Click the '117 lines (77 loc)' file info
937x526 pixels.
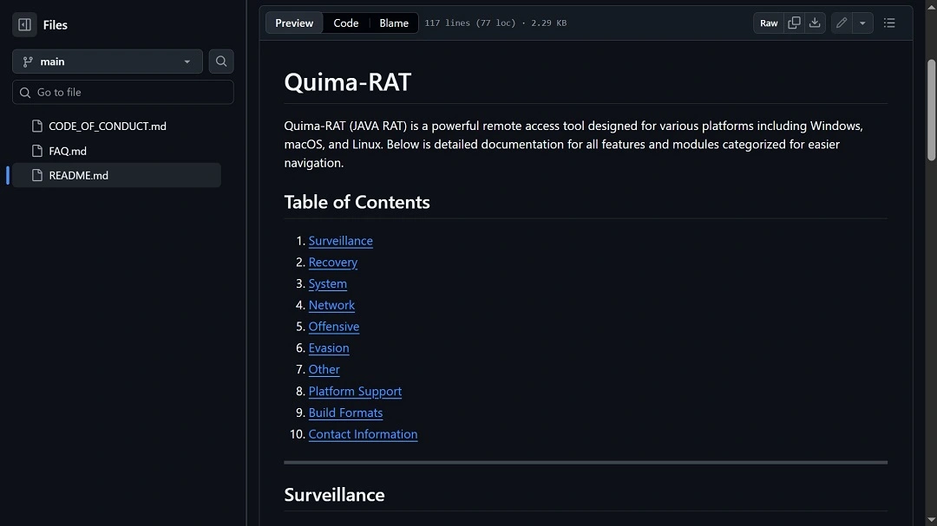[469, 23]
